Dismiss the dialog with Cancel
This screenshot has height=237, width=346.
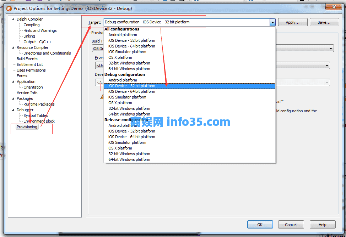tap(291, 225)
